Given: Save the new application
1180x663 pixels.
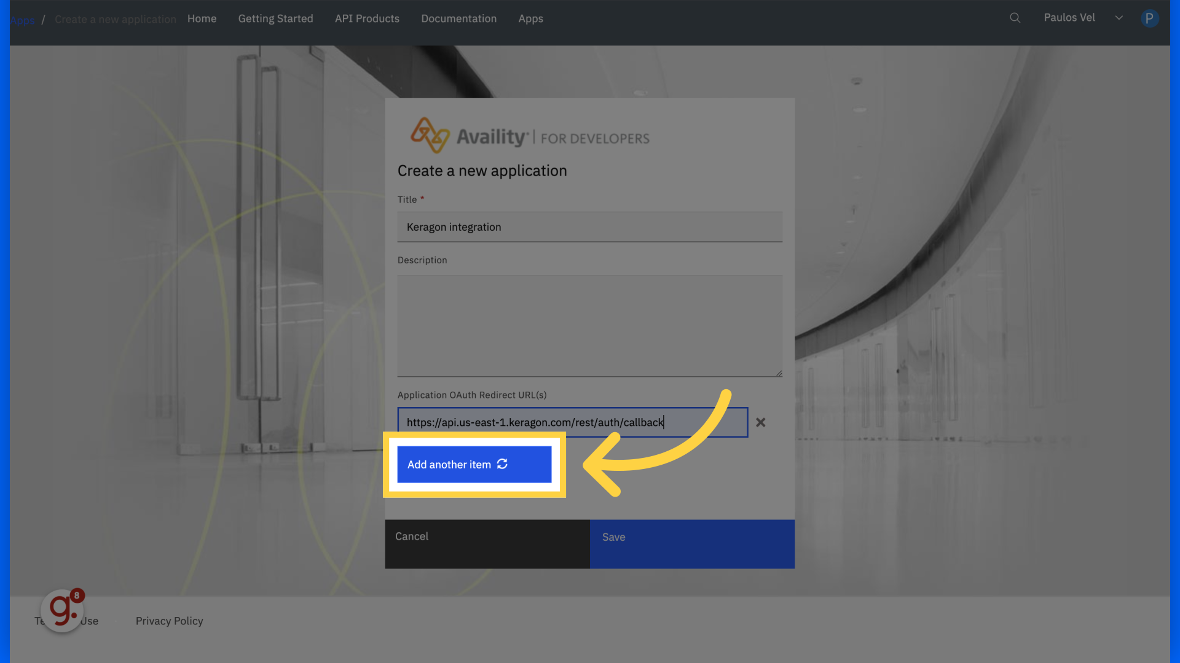Looking at the screenshot, I should [692, 544].
